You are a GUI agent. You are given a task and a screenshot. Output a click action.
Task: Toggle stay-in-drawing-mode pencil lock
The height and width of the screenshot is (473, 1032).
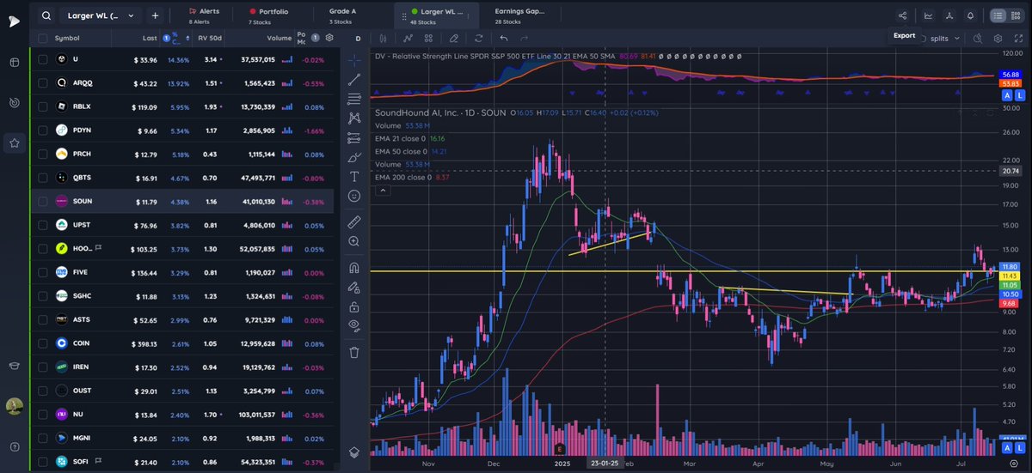pos(354,287)
